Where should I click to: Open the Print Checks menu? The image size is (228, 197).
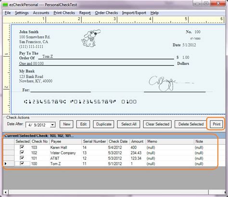coord(64,13)
